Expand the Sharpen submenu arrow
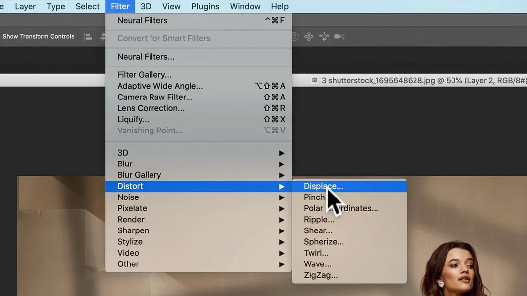This screenshot has width=527, height=296. pyautogui.click(x=282, y=231)
